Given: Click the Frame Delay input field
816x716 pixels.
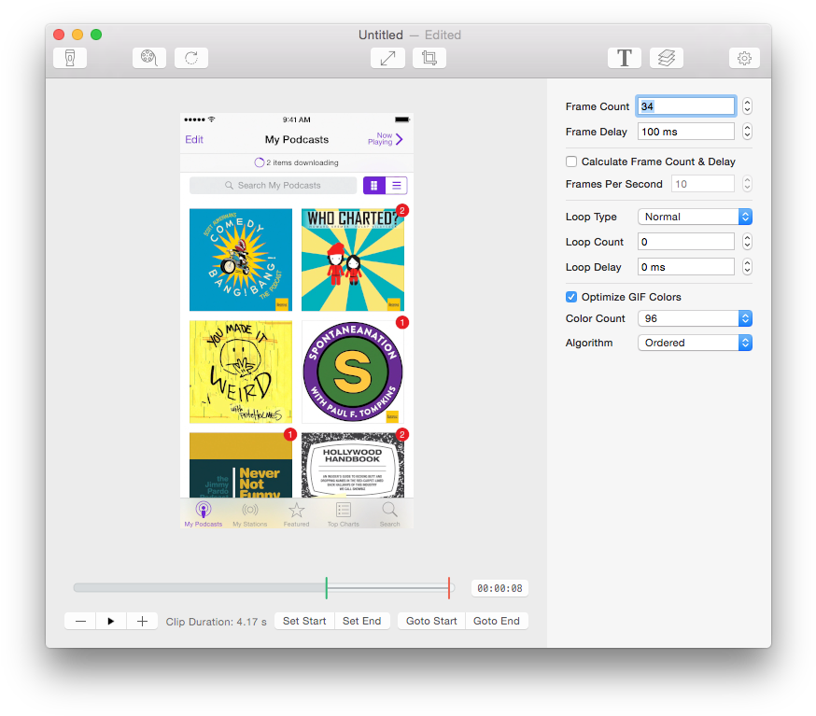Looking at the screenshot, I should 685,132.
